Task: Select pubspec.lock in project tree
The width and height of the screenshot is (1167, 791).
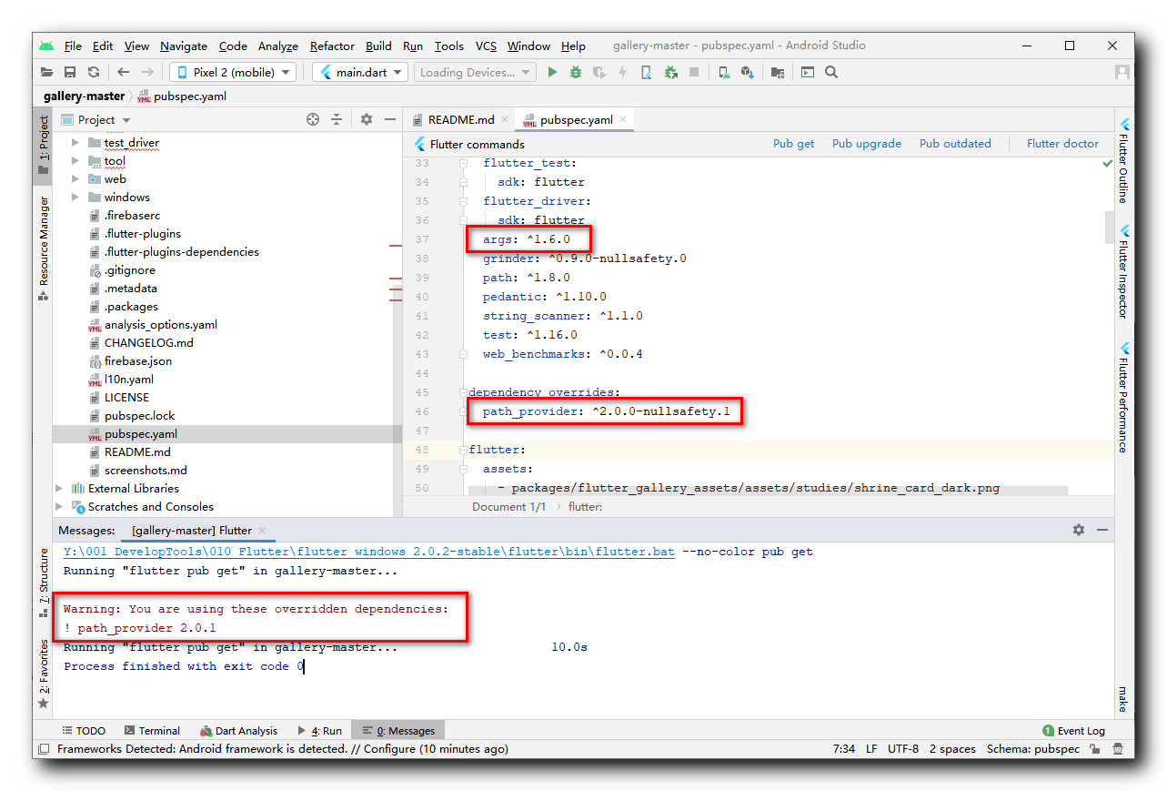Action: pyautogui.click(x=139, y=416)
